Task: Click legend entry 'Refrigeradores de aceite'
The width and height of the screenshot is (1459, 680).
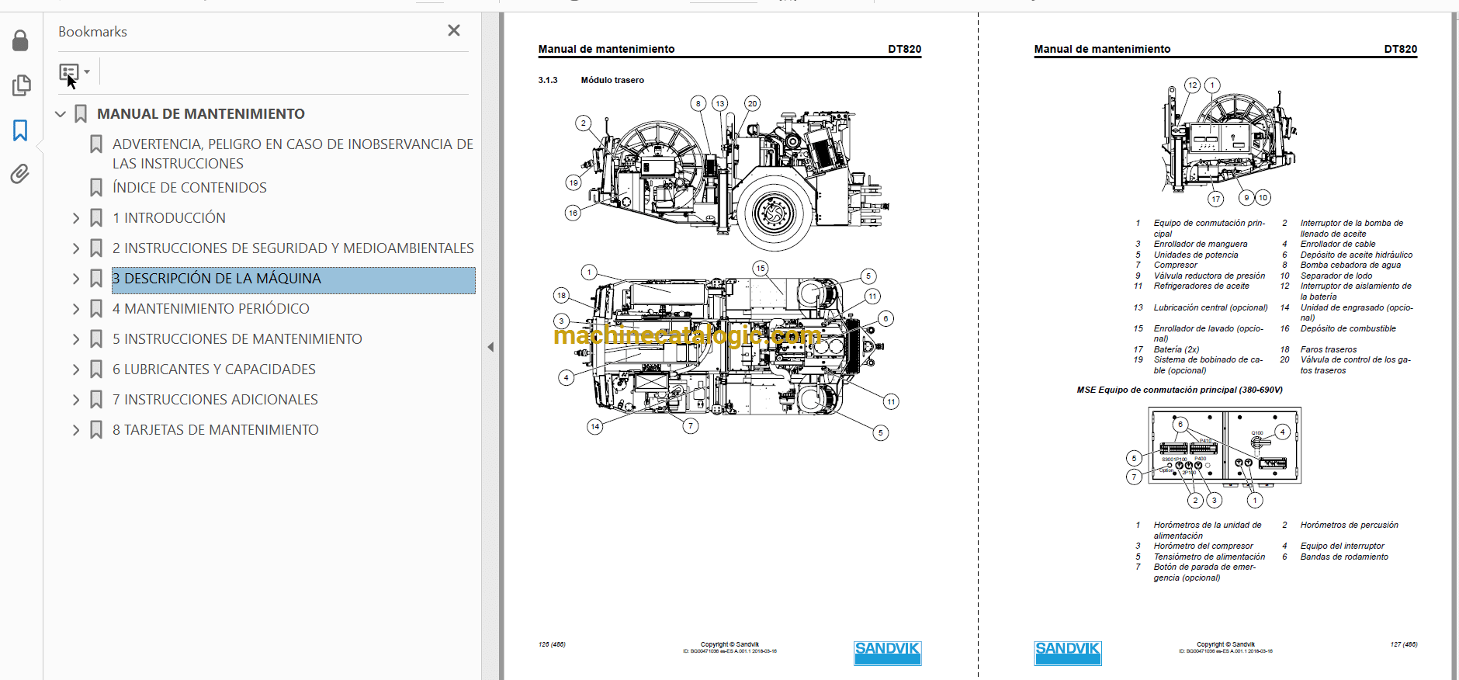Action: click(1201, 286)
